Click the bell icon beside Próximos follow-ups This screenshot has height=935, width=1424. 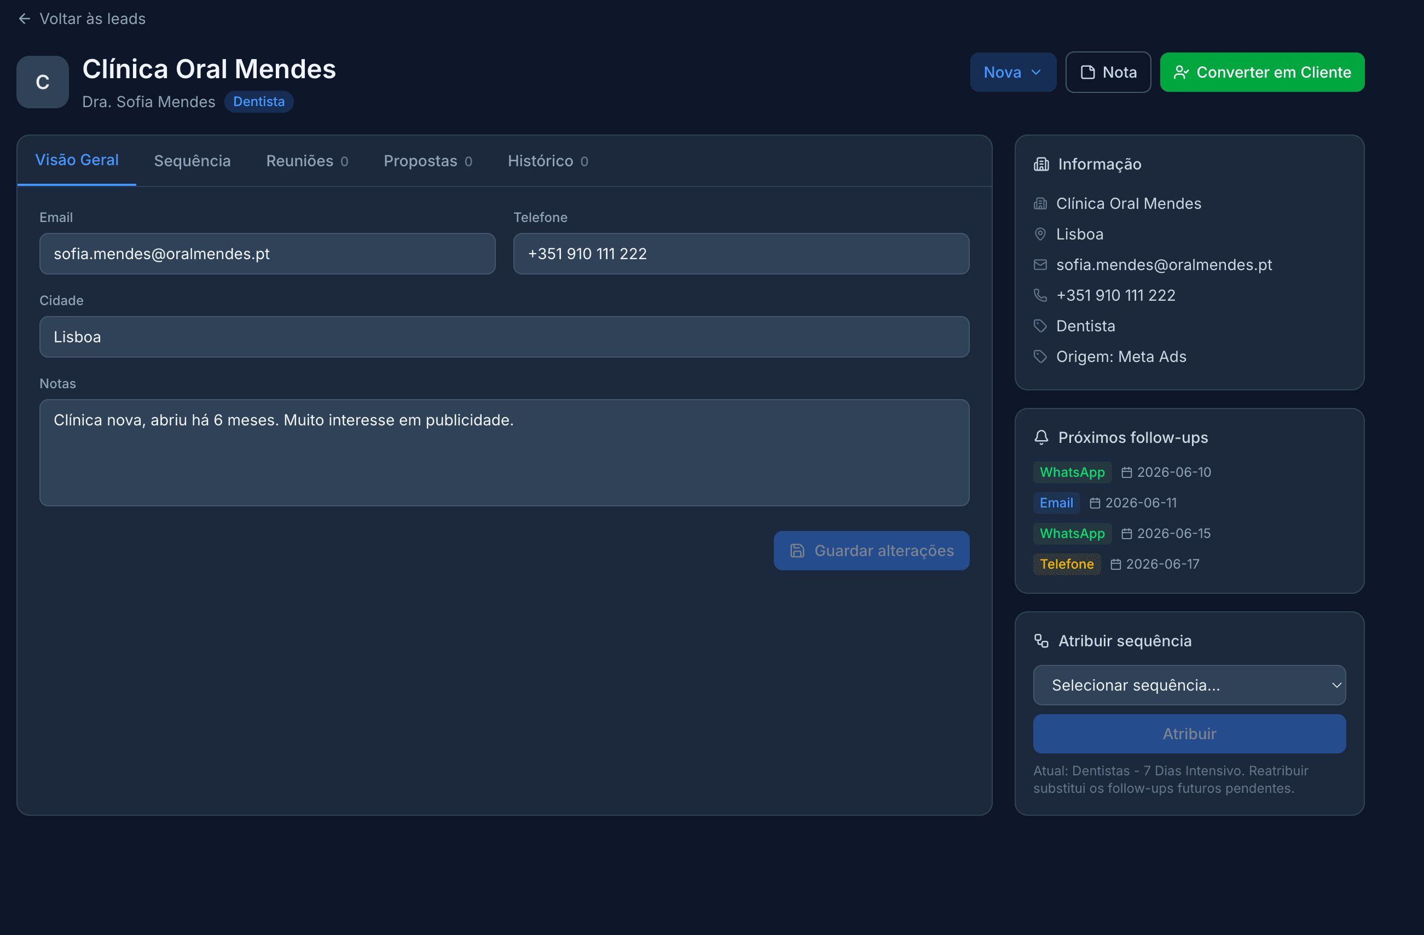coord(1041,437)
